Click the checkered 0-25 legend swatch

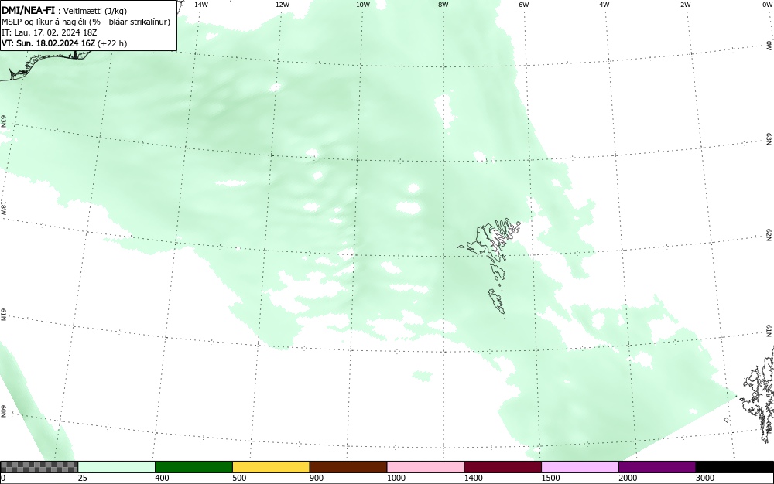click(39, 467)
